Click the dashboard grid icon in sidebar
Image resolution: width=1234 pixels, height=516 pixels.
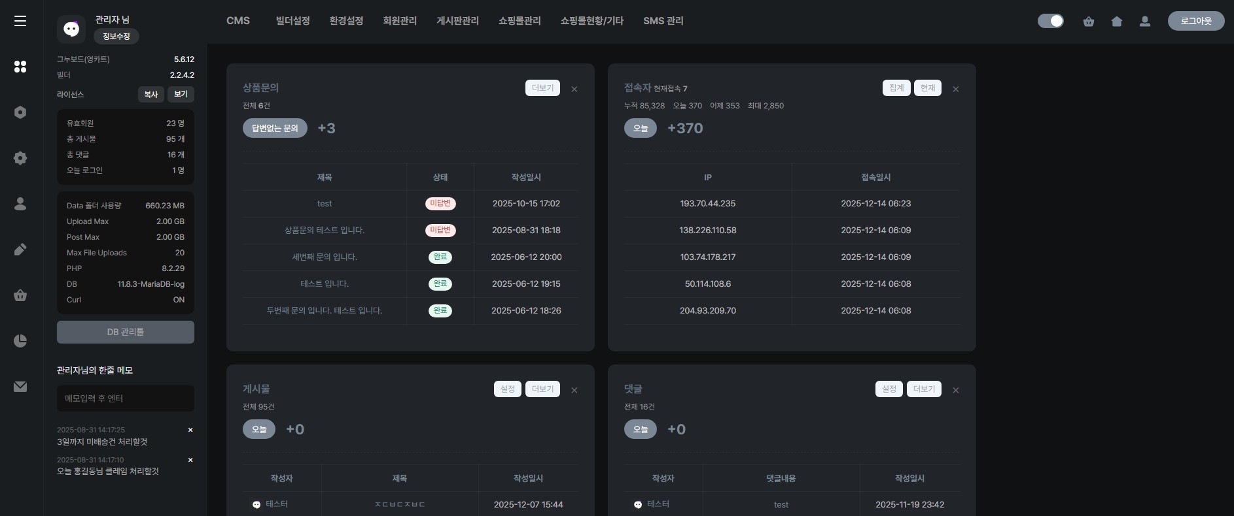click(x=20, y=67)
